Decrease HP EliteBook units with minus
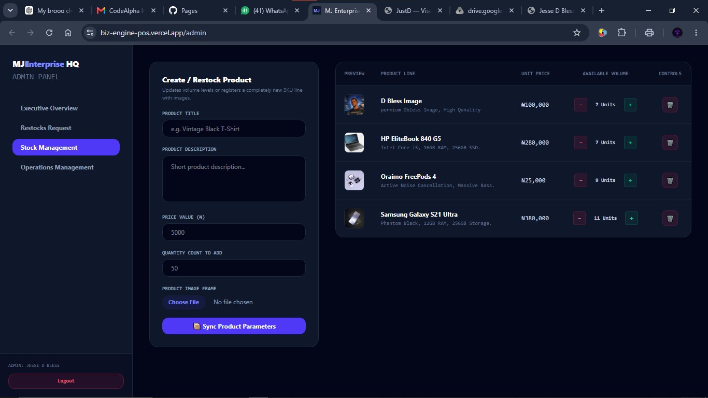The height and width of the screenshot is (398, 708). [x=580, y=143]
